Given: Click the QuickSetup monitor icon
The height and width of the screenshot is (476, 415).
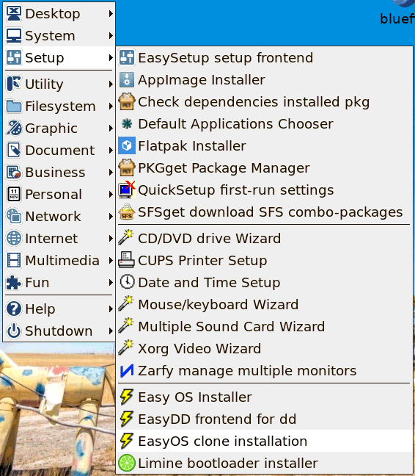Looking at the screenshot, I should point(127,190).
